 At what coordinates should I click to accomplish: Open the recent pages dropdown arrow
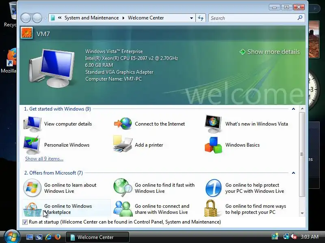point(45,18)
